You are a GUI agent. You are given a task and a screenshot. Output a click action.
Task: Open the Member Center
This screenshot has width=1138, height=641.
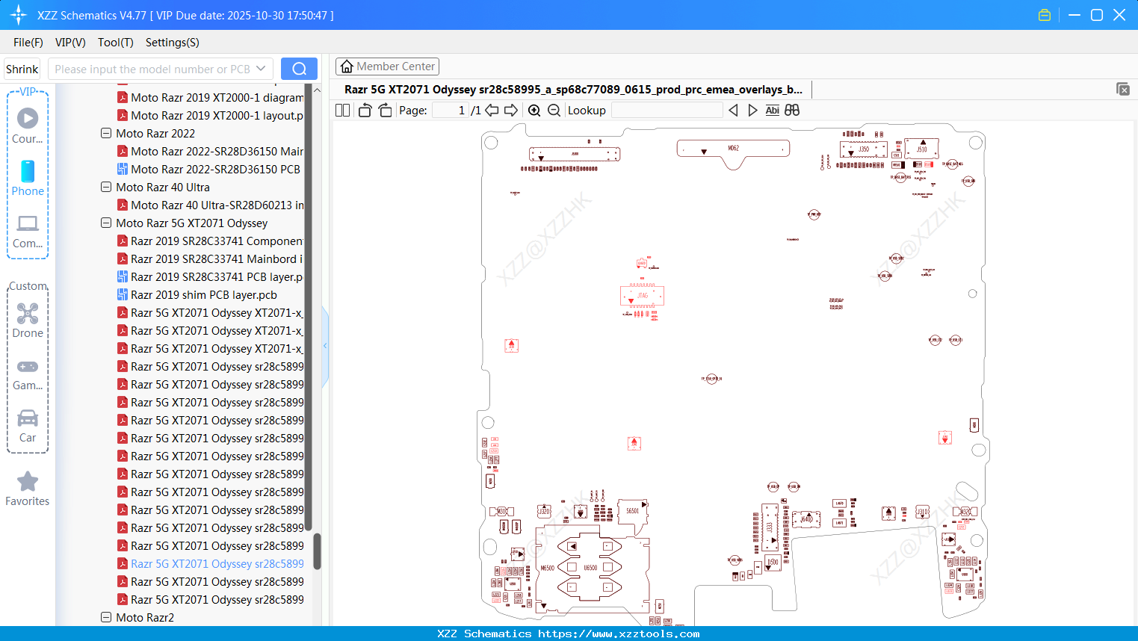[387, 66]
